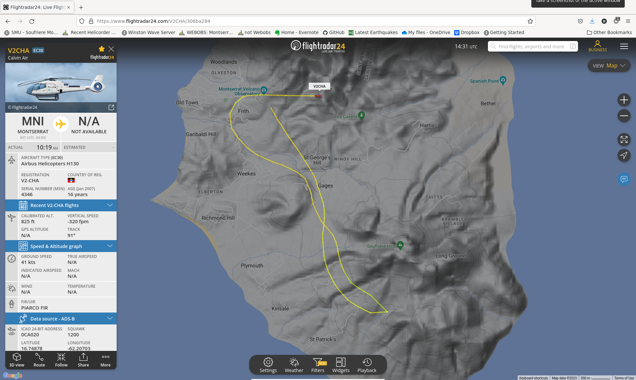This screenshot has width=636, height=380.
Task: Open Home - Evernote bookmark
Action: click(x=296, y=32)
